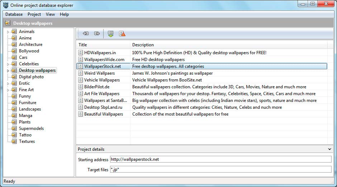
Task: Click the Furniture folder icon
Action: click(x=14, y=102)
